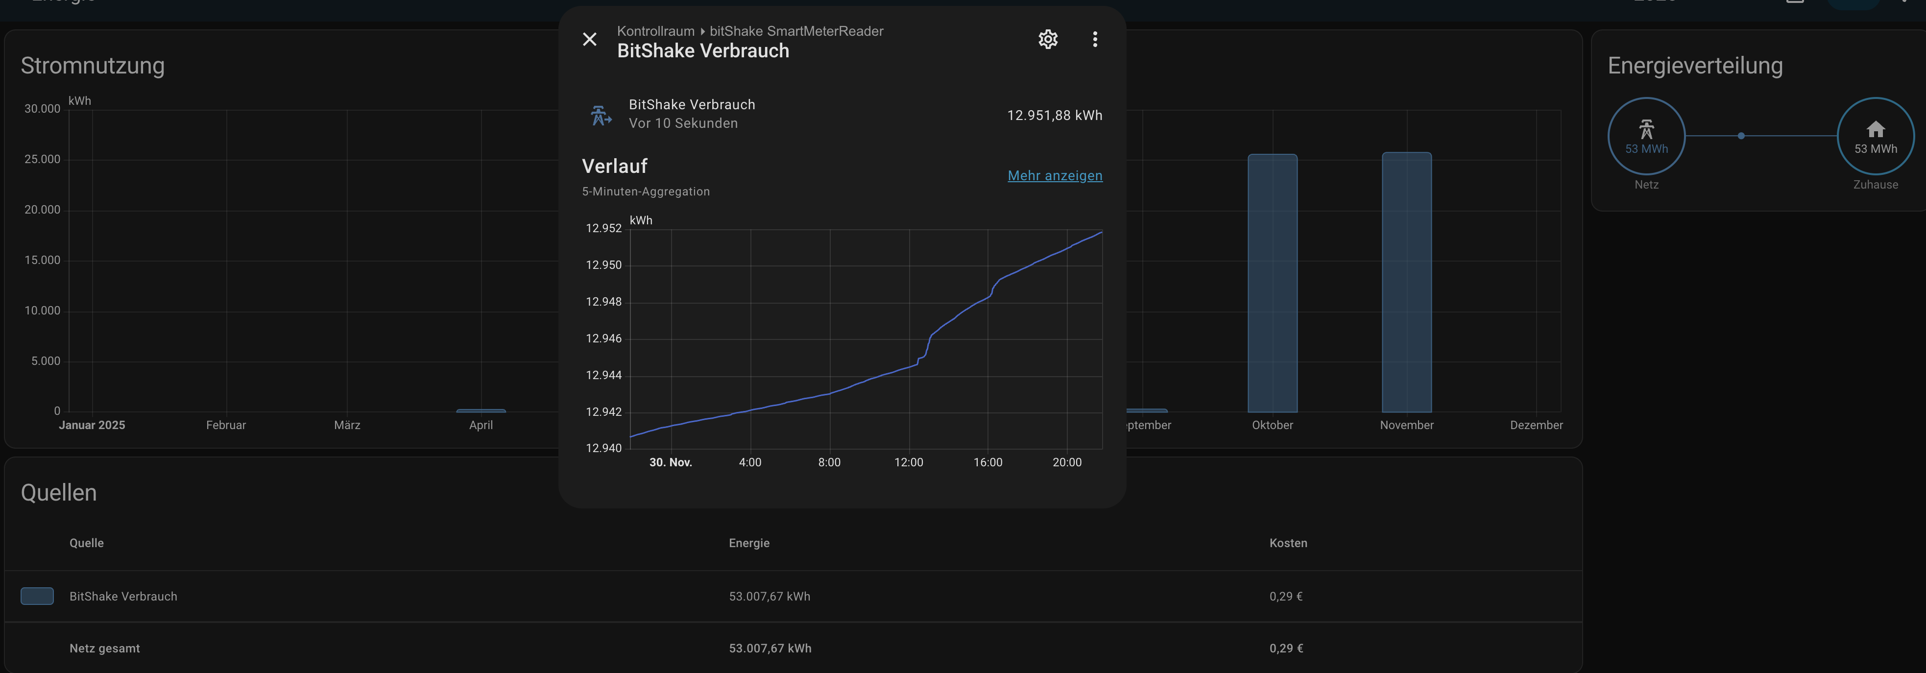
Task: Click the 12.951,88 kWh state value
Action: pyautogui.click(x=1054, y=115)
